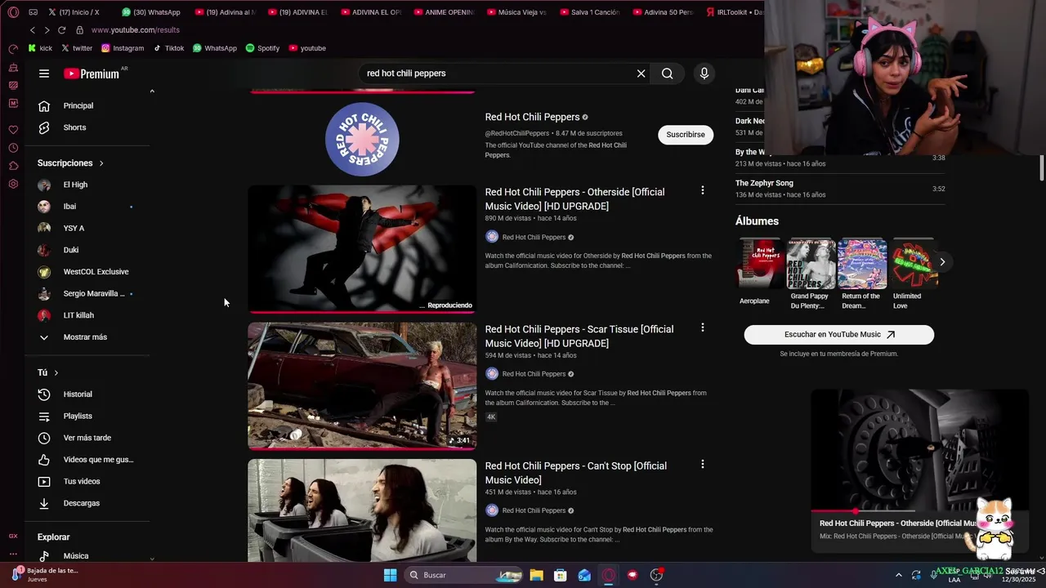This screenshot has width=1046, height=588.
Task: Open the Spotify bookmark
Action: [x=262, y=48]
